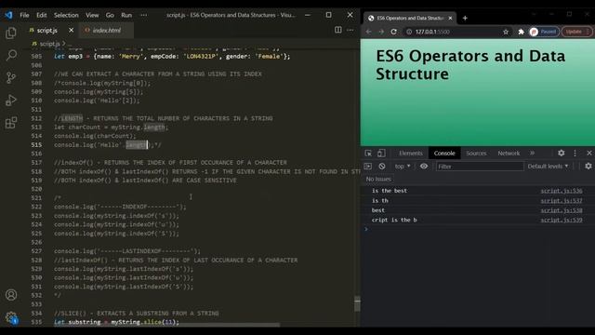Viewport: 595px width, 335px height.
Task: Click the script.js breadcrumb
Action: pos(49,44)
